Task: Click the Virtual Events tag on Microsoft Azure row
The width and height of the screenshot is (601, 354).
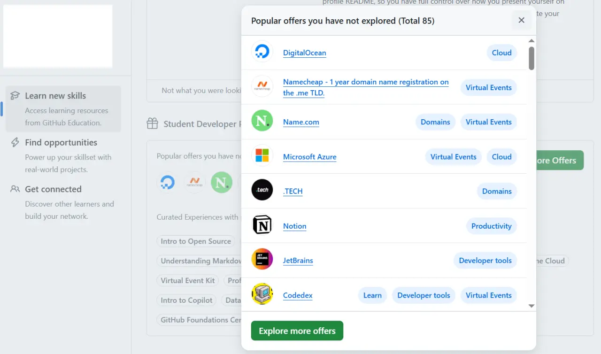Action: point(453,157)
